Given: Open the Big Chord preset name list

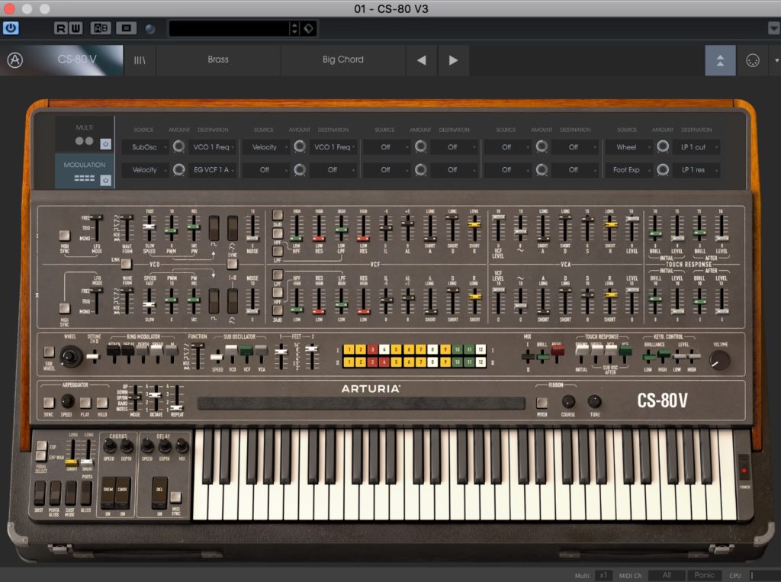Looking at the screenshot, I should [x=343, y=59].
